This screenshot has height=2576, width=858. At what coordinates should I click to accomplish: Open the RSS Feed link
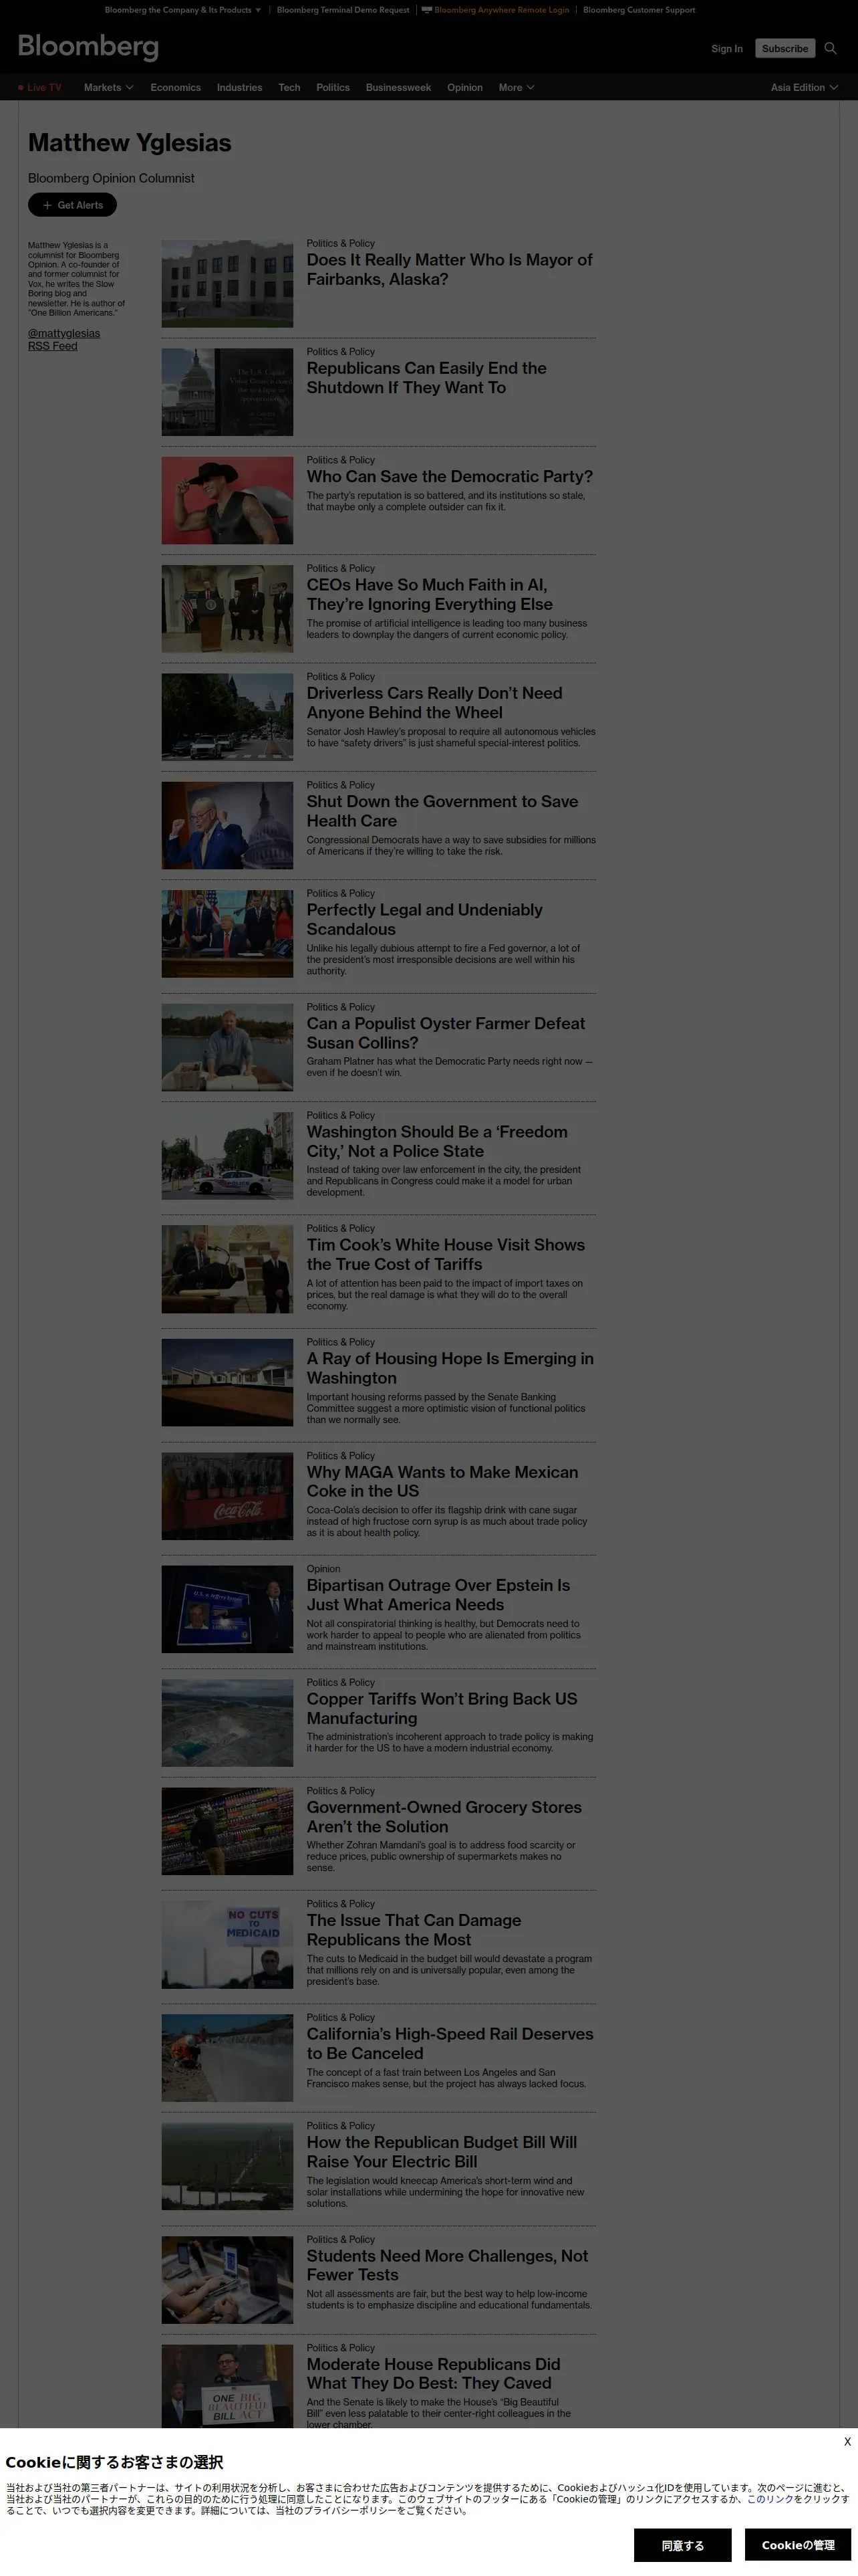52,346
